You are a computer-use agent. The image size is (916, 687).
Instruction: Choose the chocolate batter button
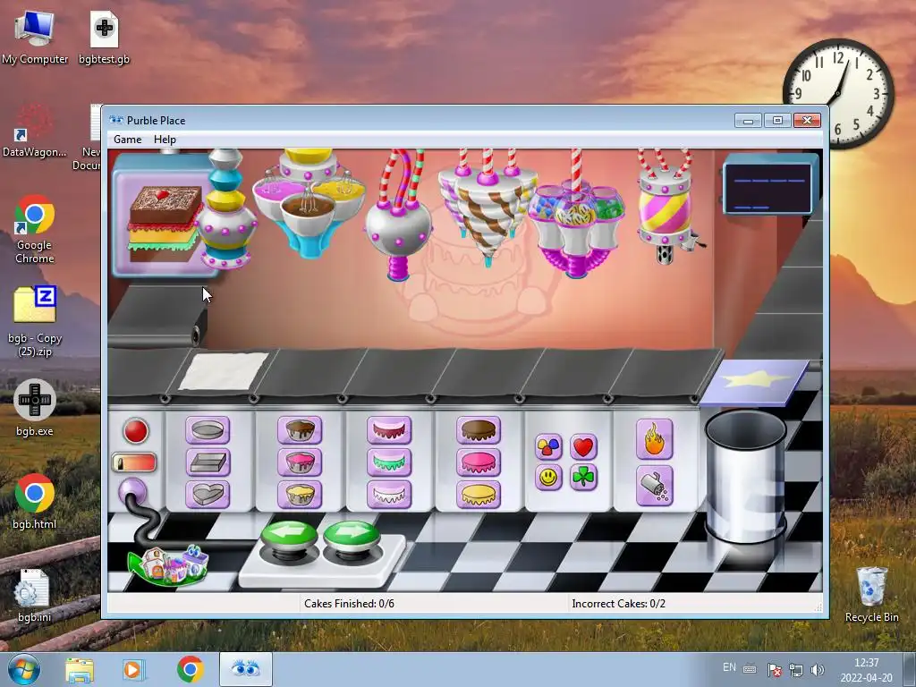point(300,430)
